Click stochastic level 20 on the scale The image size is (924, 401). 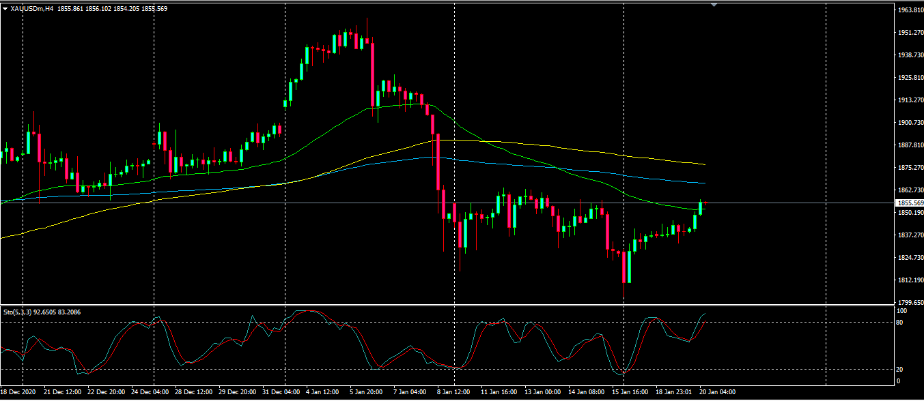point(901,369)
